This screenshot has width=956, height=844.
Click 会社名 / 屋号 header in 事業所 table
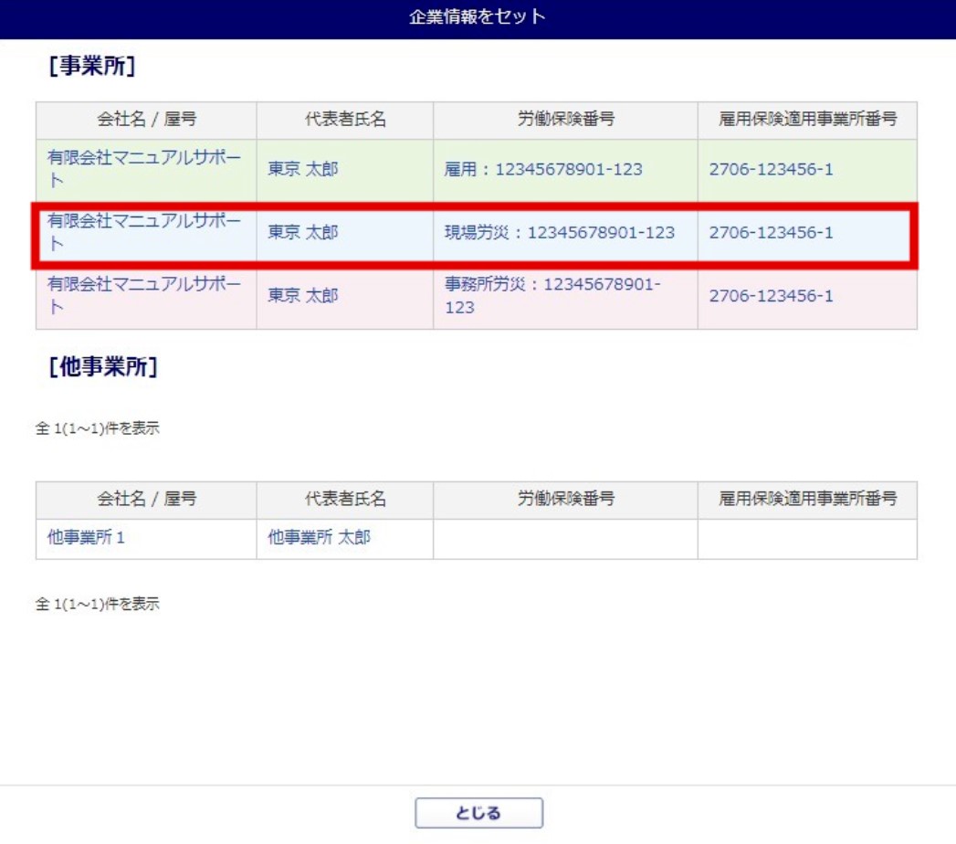(x=146, y=119)
